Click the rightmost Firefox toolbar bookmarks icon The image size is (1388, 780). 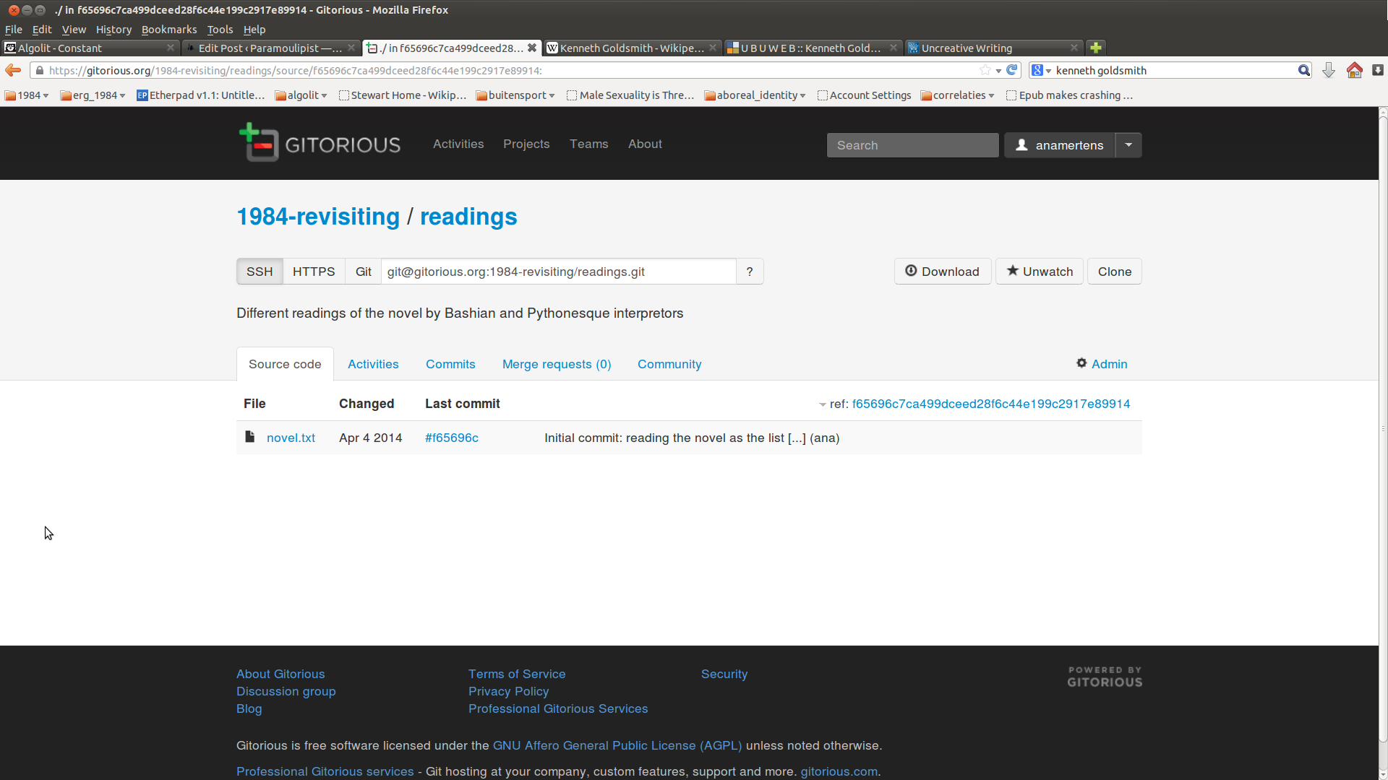point(1378,70)
